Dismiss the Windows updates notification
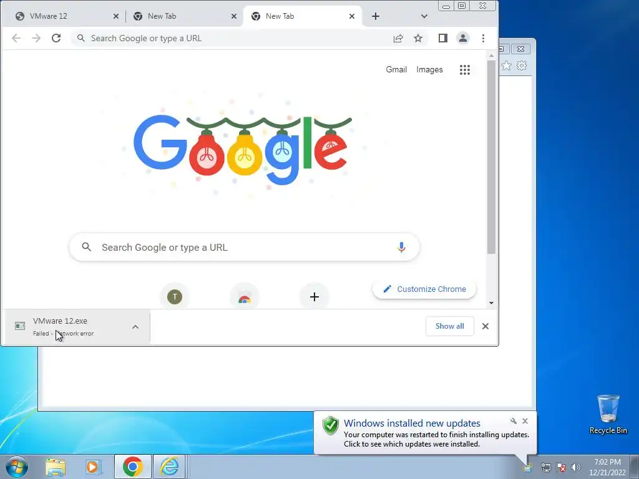639x479 pixels. point(525,421)
